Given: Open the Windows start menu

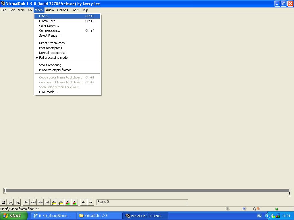Looking at the screenshot, I should point(14,216).
